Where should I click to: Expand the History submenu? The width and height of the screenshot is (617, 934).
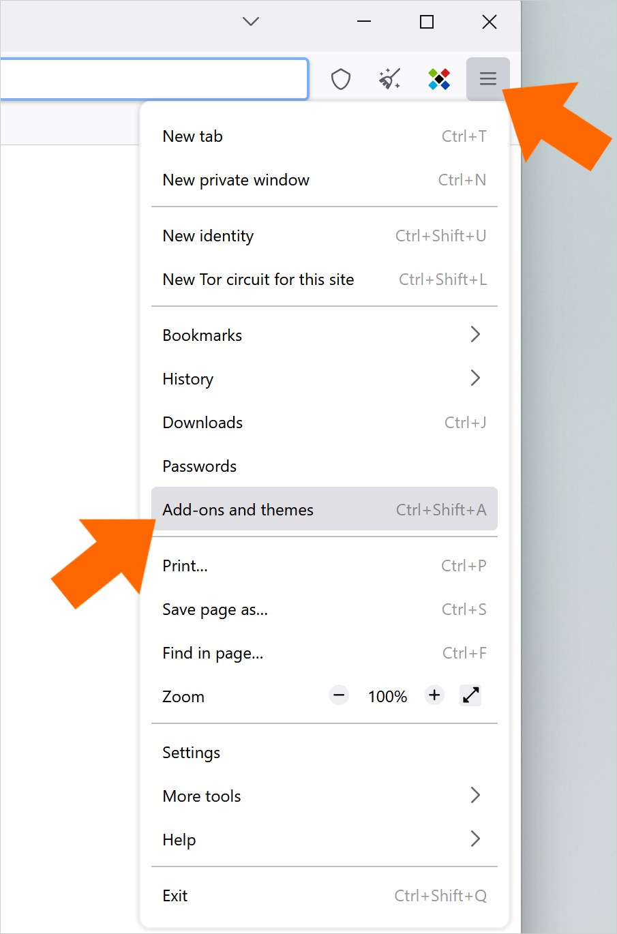click(x=325, y=378)
